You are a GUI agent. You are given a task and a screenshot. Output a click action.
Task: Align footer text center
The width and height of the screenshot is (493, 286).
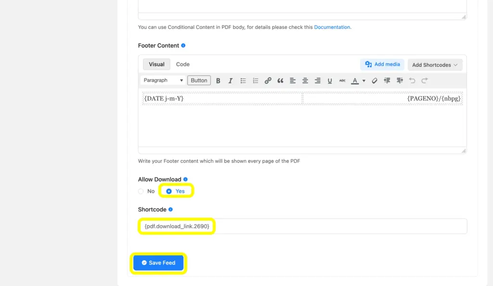pyautogui.click(x=305, y=81)
